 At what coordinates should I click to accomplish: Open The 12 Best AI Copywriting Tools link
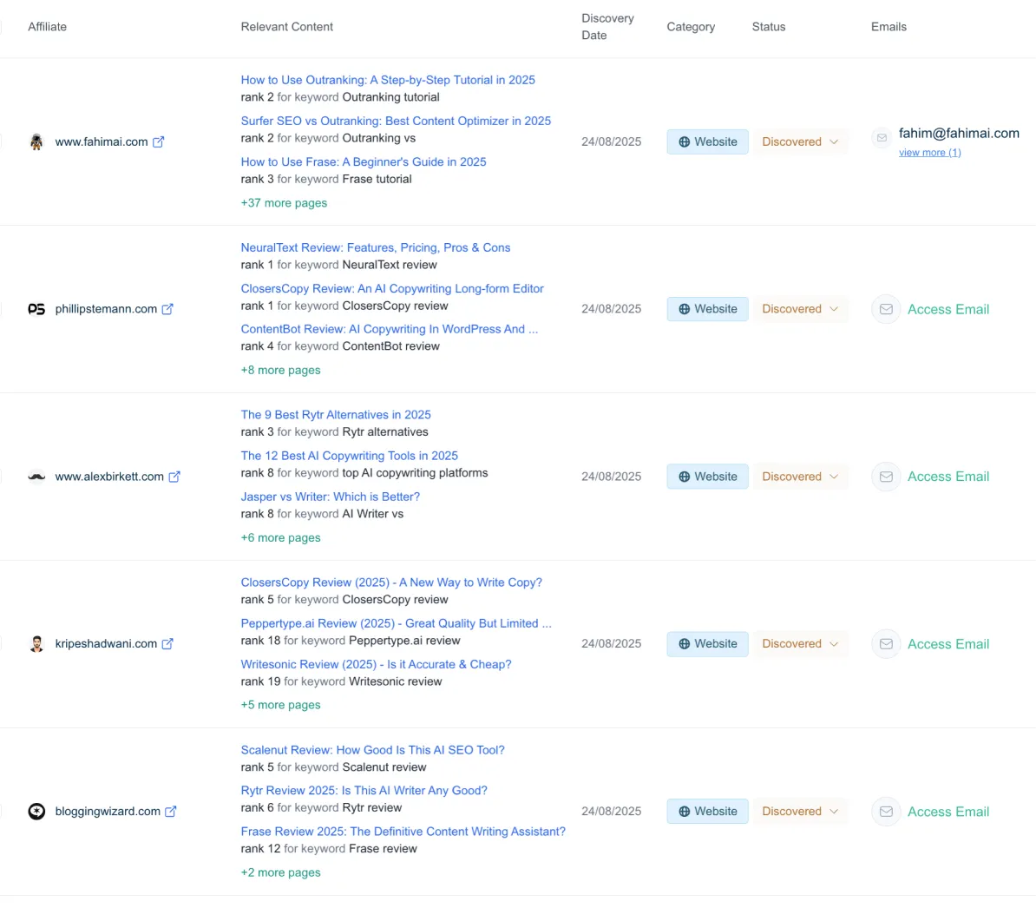[x=349, y=456]
